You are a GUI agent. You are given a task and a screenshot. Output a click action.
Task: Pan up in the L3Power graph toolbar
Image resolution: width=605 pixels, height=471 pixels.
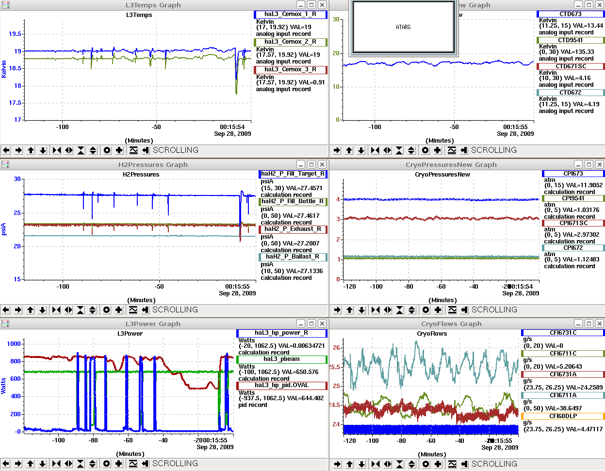point(30,464)
